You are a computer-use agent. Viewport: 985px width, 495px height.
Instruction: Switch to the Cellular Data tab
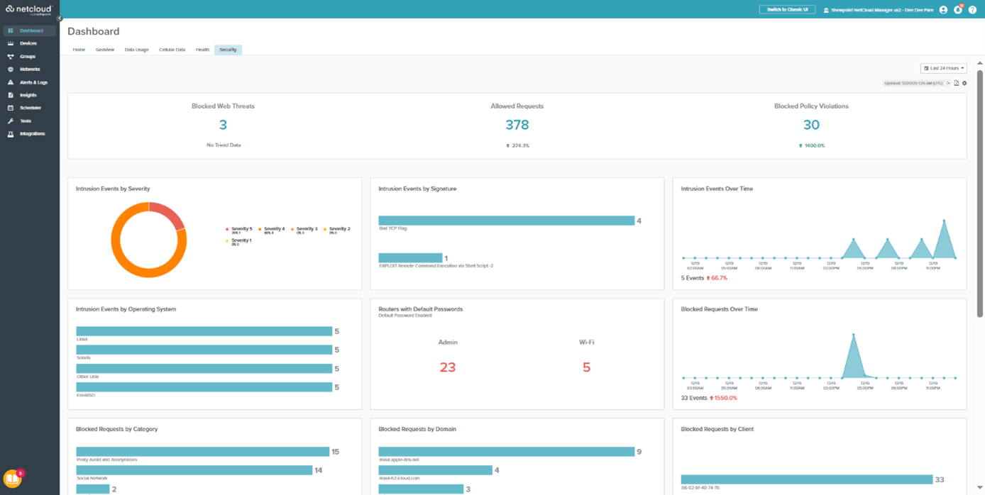pos(172,50)
